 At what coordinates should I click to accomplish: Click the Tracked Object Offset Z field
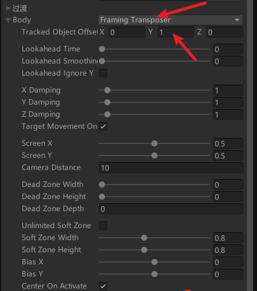tap(224, 32)
